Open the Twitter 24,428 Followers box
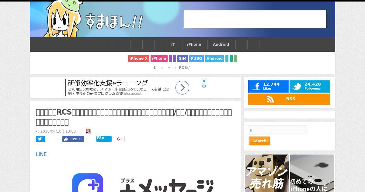 coord(310,86)
